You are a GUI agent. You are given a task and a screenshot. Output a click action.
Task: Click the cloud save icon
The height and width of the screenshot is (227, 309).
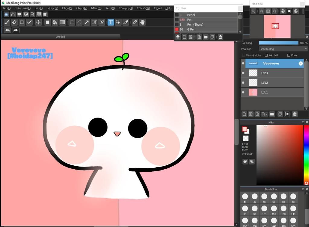click(6, 15)
